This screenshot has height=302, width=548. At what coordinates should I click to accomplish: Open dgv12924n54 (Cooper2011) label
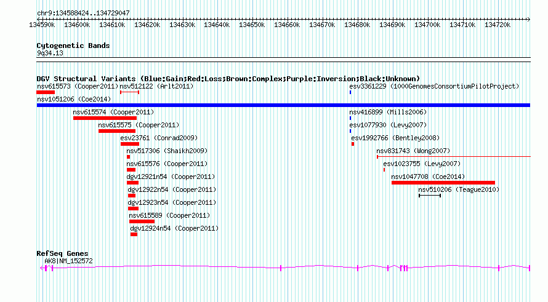(174, 228)
